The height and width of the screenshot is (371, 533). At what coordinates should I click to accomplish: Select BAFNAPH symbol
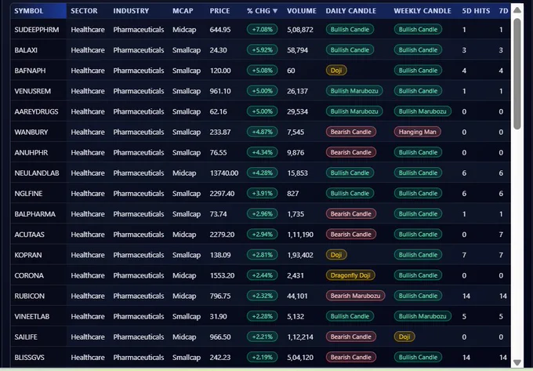tap(30, 71)
